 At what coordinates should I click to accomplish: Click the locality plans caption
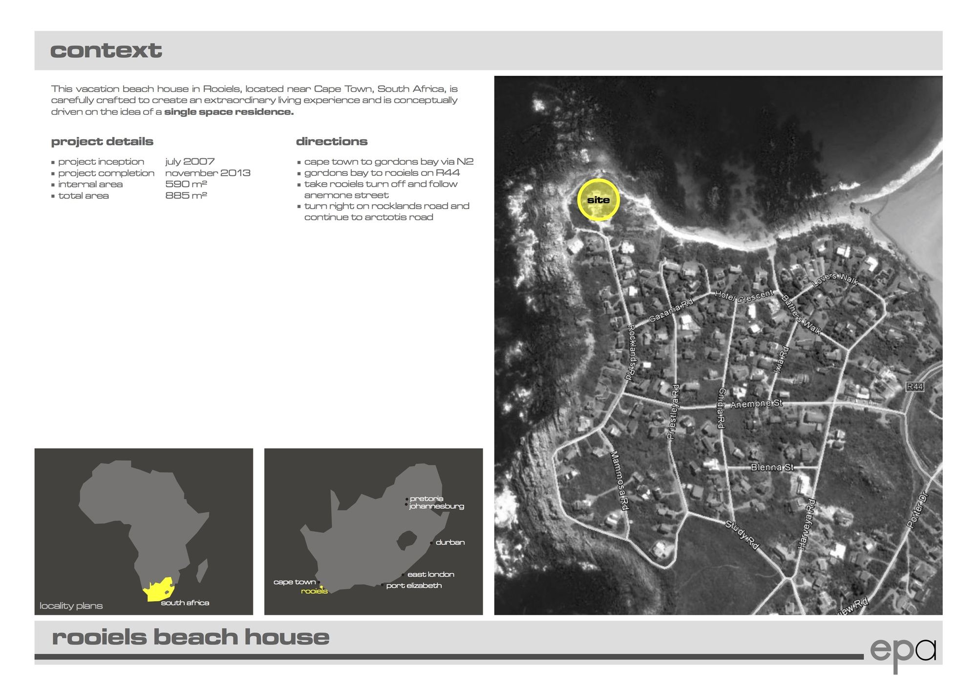(71, 605)
